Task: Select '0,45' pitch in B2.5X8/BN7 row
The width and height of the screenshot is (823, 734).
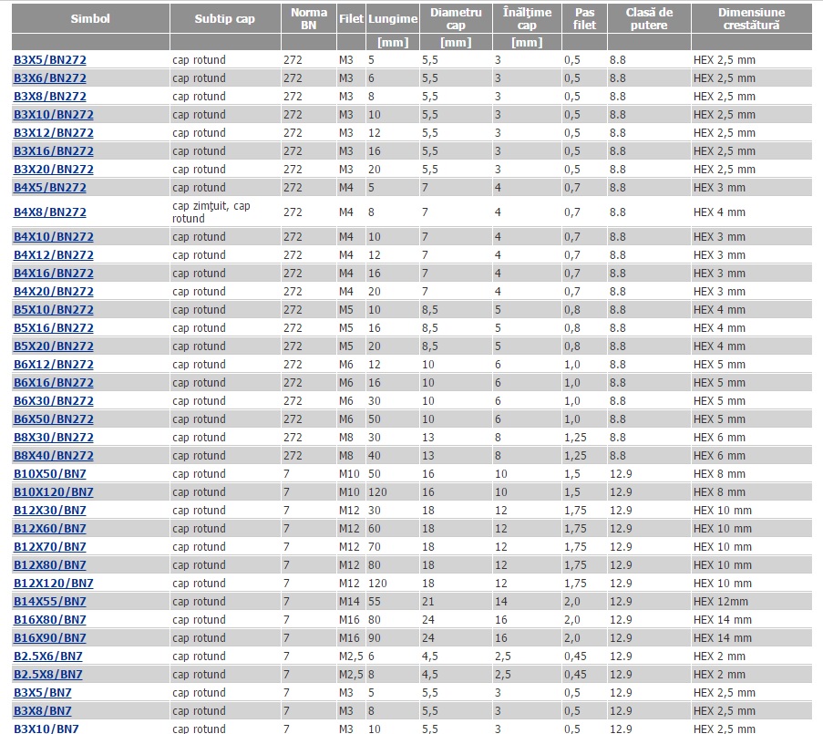Action: [x=575, y=675]
